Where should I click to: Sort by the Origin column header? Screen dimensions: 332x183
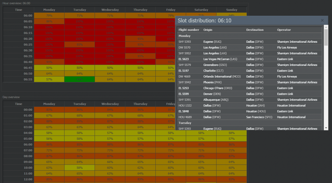coord(208,30)
